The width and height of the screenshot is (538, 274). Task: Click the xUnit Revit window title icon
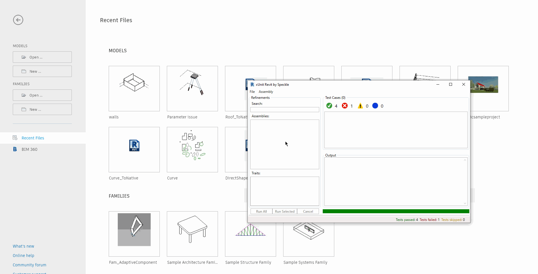(x=252, y=85)
